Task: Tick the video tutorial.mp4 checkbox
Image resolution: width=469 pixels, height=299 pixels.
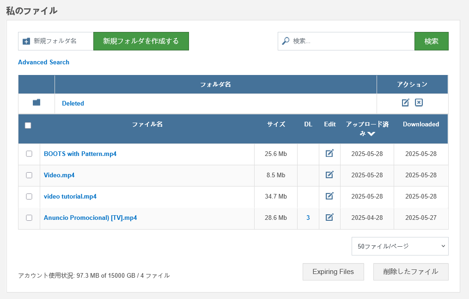Action: [29, 196]
